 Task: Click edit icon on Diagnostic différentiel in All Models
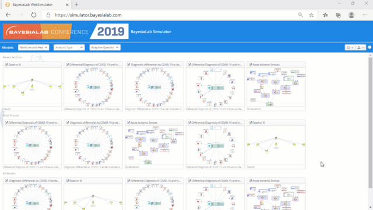[6, 181]
